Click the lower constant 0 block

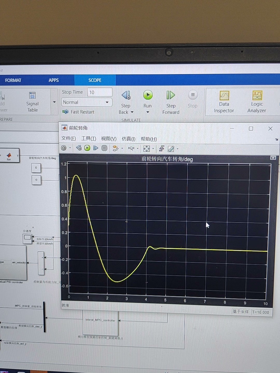coord(36,180)
